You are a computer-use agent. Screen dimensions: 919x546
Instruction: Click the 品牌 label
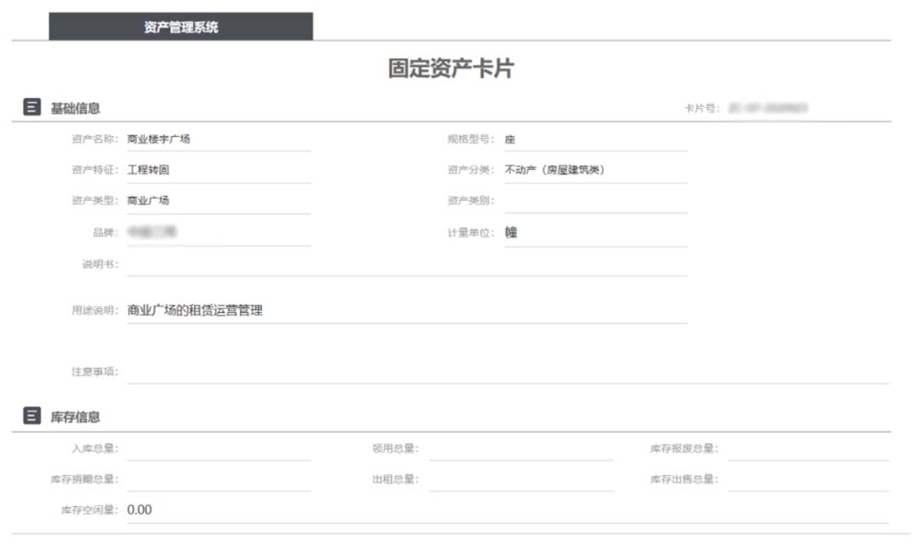pos(106,232)
